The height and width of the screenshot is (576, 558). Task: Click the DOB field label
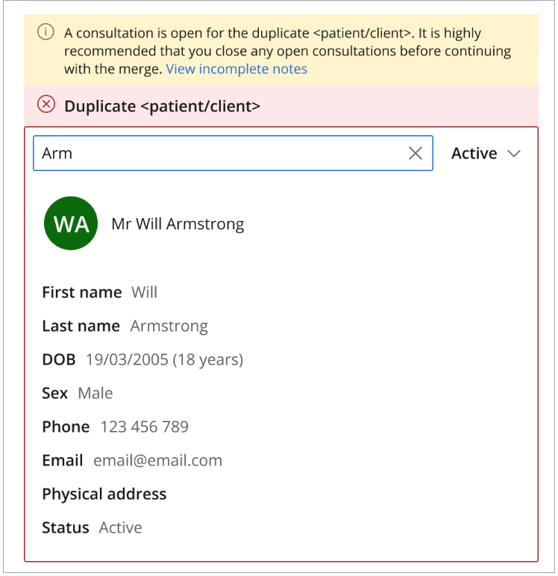(x=58, y=359)
